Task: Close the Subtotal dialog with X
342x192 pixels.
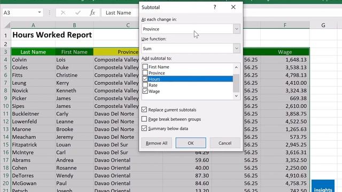Action: point(234,7)
